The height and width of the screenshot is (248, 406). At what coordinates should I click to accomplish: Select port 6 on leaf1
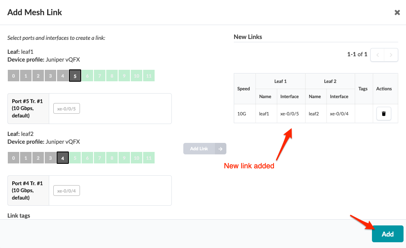coord(87,76)
